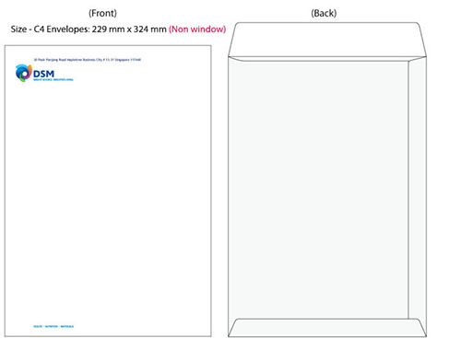Click the orange part of the DSM logo

point(30,70)
